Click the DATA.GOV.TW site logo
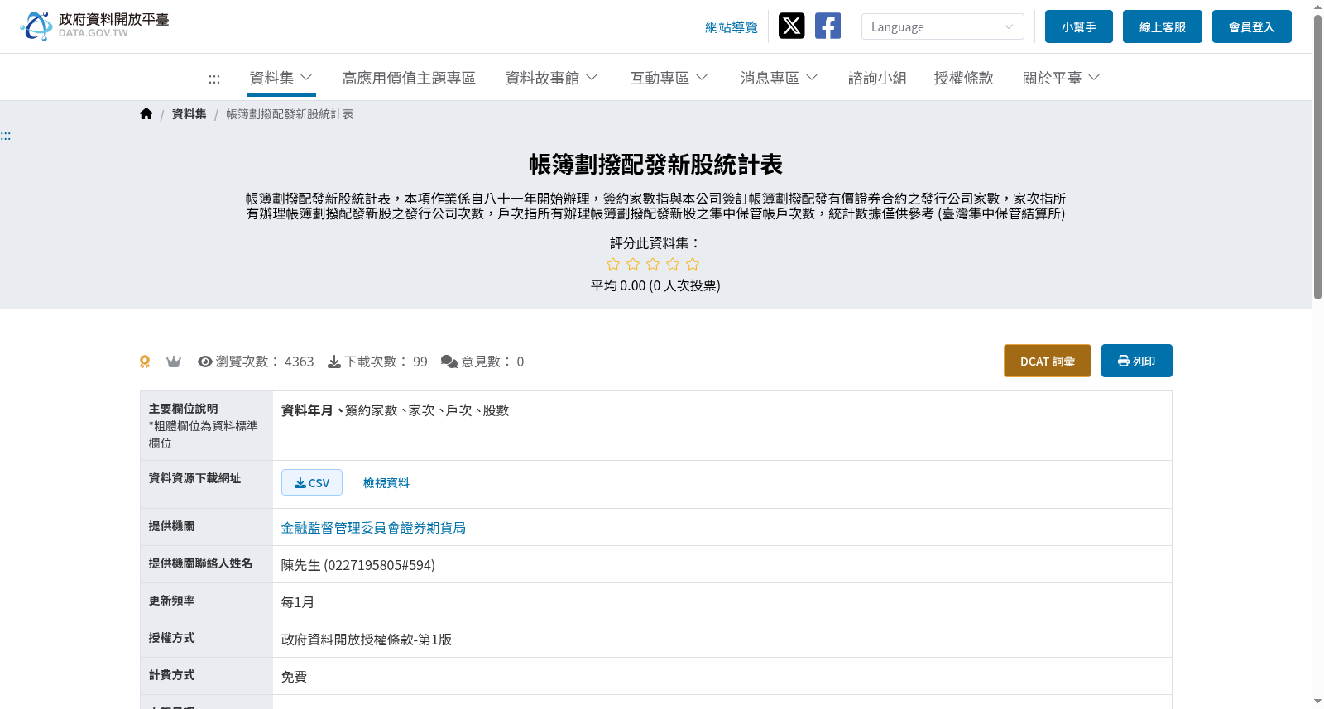Image resolution: width=1324 pixels, height=709 pixels. click(x=94, y=26)
